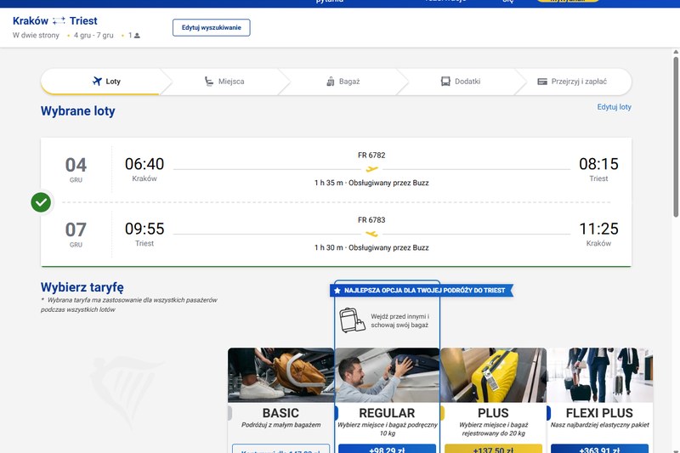Click the BASIC fare title
This screenshot has width=680, height=453.
point(280,413)
